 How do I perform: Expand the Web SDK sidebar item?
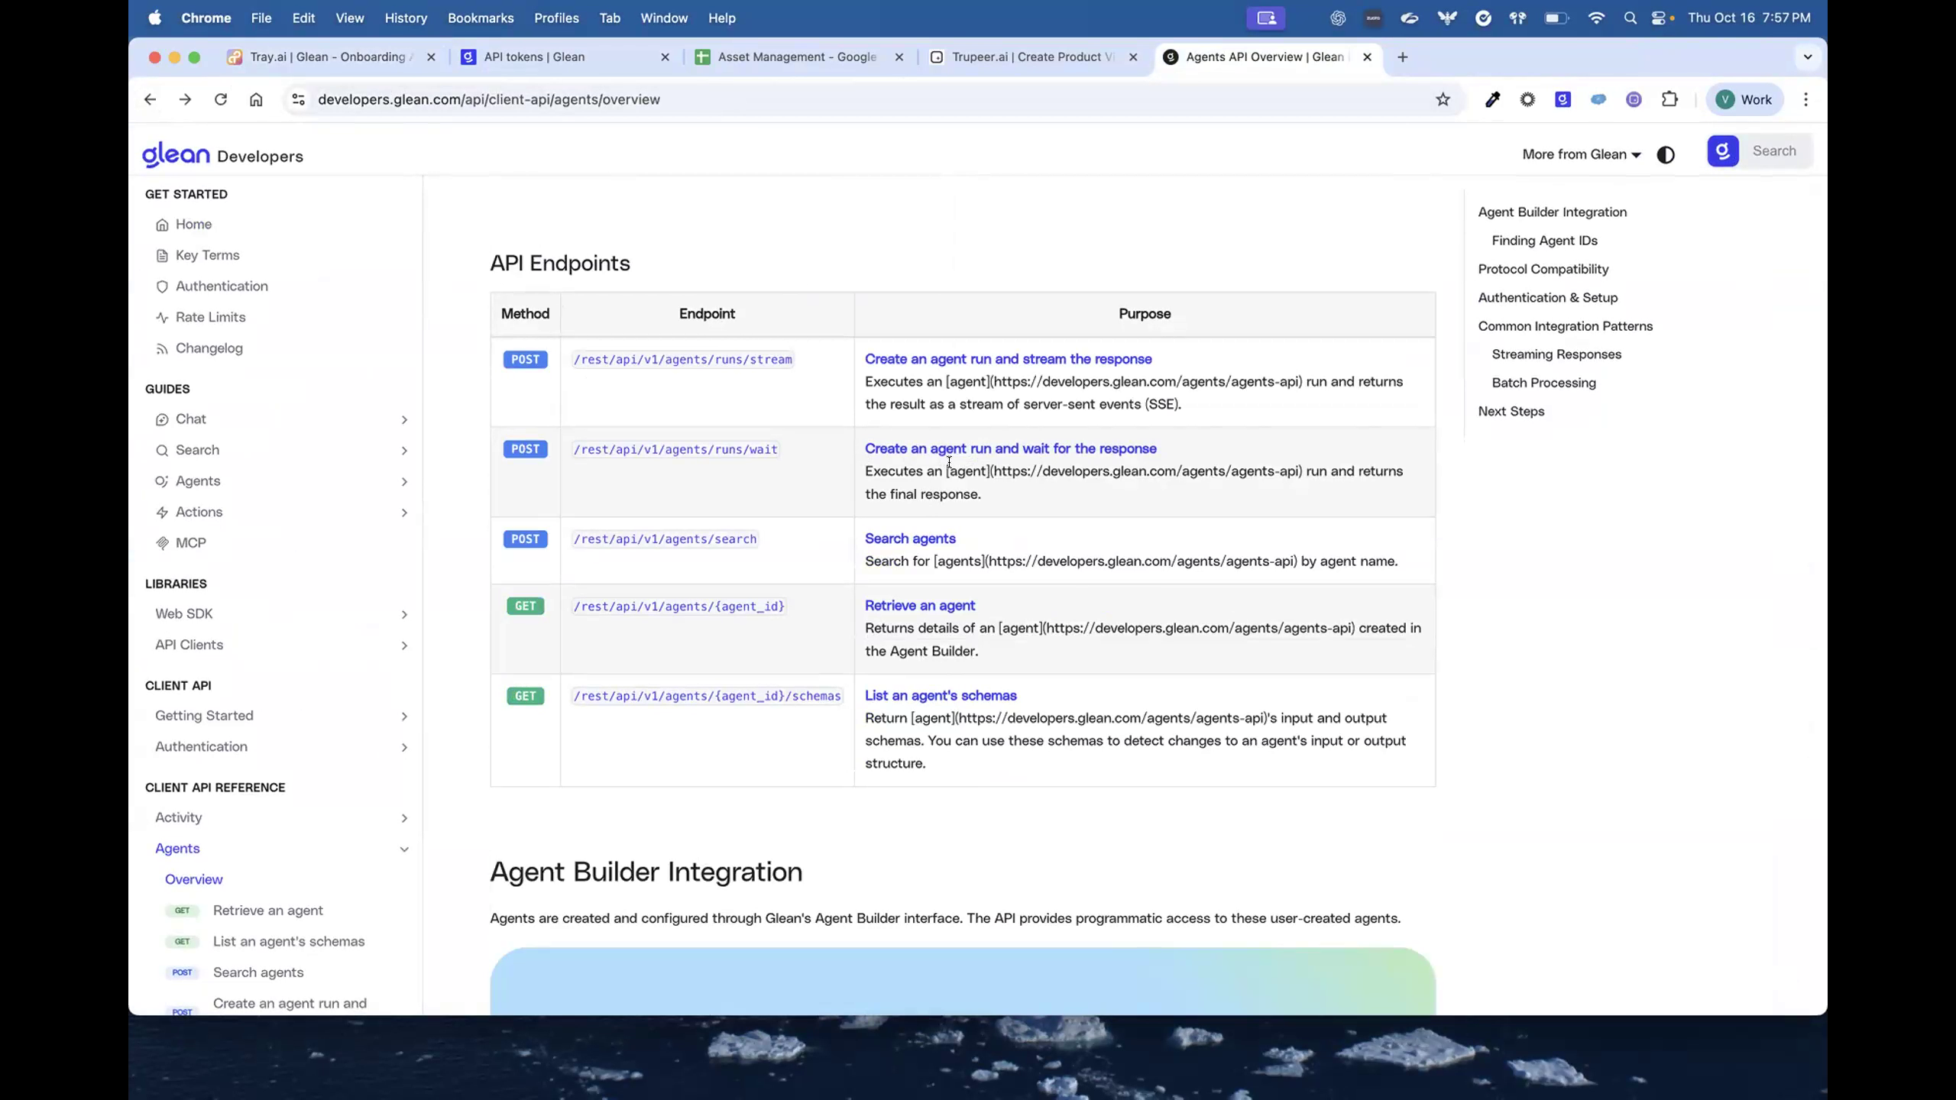[x=184, y=613]
